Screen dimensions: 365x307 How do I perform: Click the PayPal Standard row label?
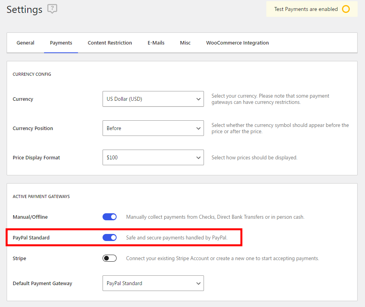tap(31, 238)
